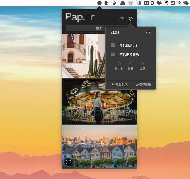Click the black square bracket menu bar icon
Screen dimensions: 190x179
point(146,3)
